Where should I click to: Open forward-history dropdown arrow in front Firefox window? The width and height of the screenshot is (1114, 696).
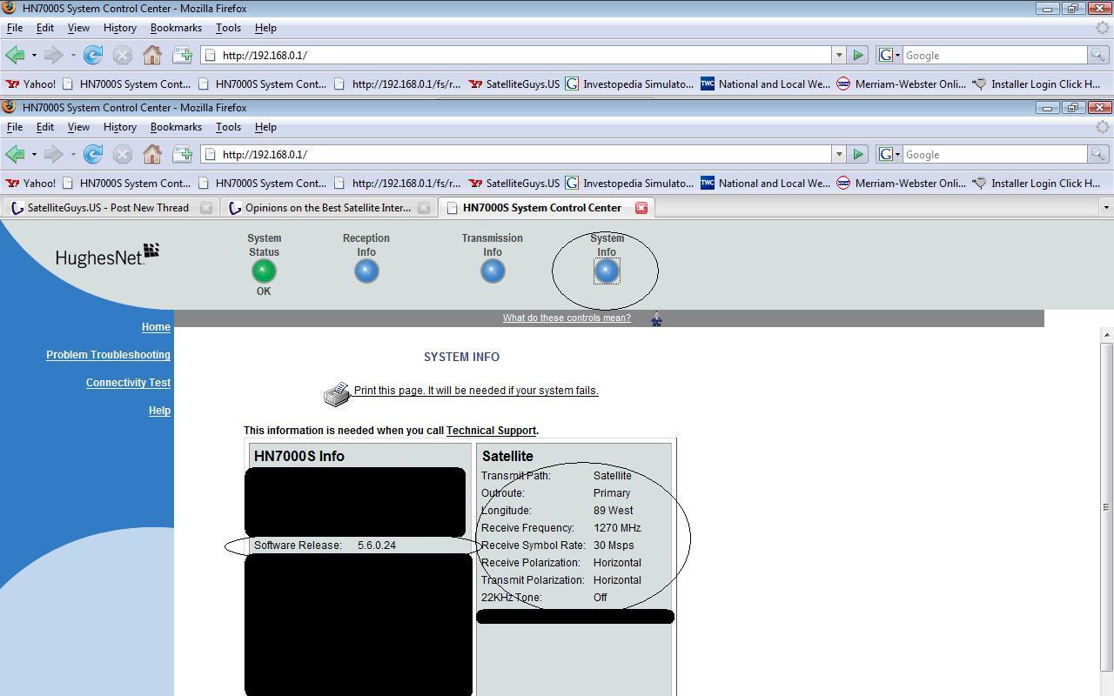pyautogui.click(x=73, y=154)
